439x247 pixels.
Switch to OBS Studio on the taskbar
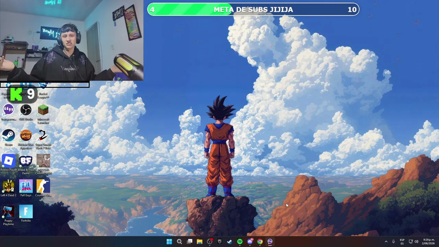tap(210, 242)
